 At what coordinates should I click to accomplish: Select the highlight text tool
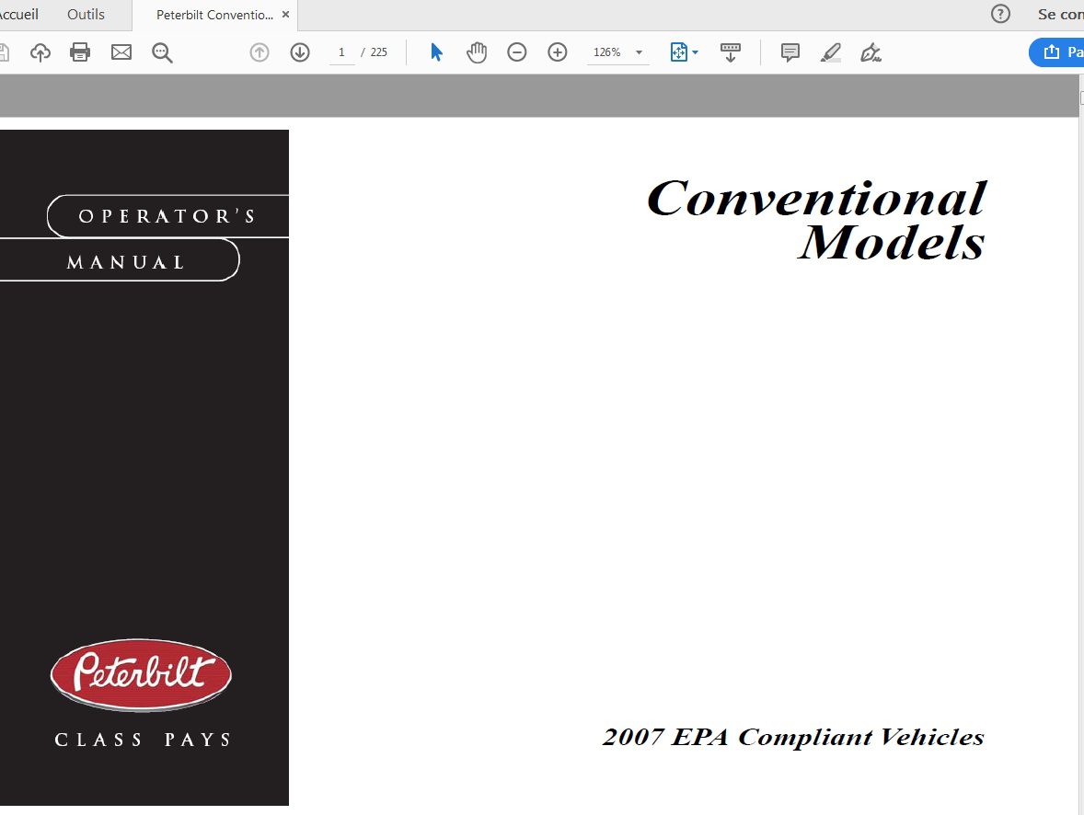830,52
